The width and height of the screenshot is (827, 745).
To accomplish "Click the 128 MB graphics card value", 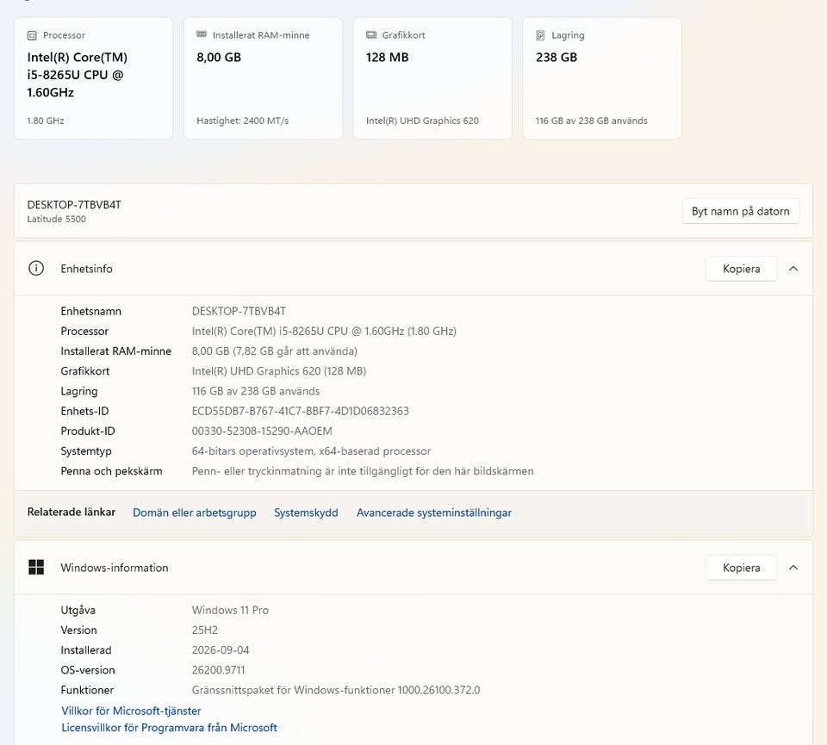I will [x=387, y=58].
